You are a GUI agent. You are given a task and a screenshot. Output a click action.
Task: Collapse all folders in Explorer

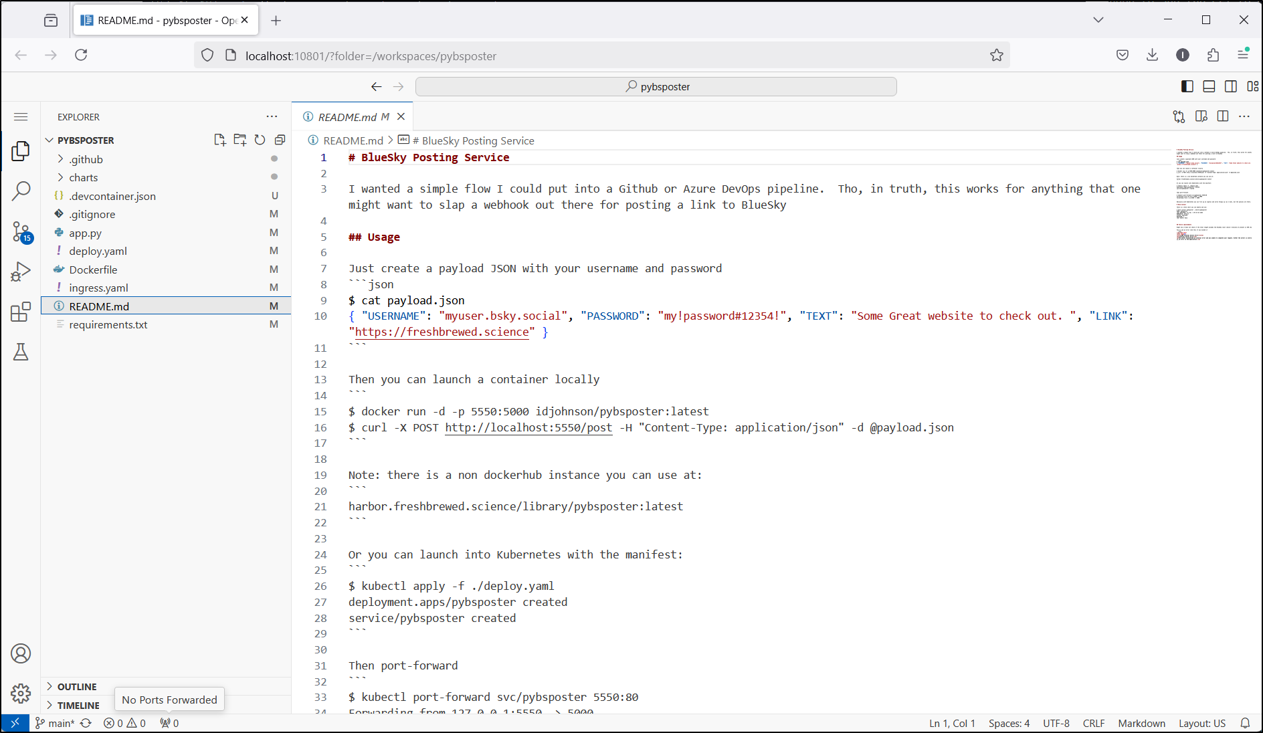click(280, 140)
